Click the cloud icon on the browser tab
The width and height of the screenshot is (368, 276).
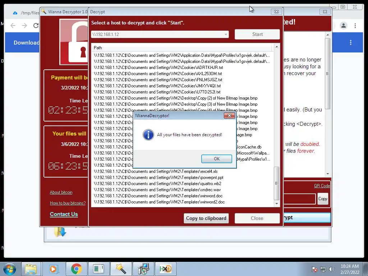tap(15, 13)
